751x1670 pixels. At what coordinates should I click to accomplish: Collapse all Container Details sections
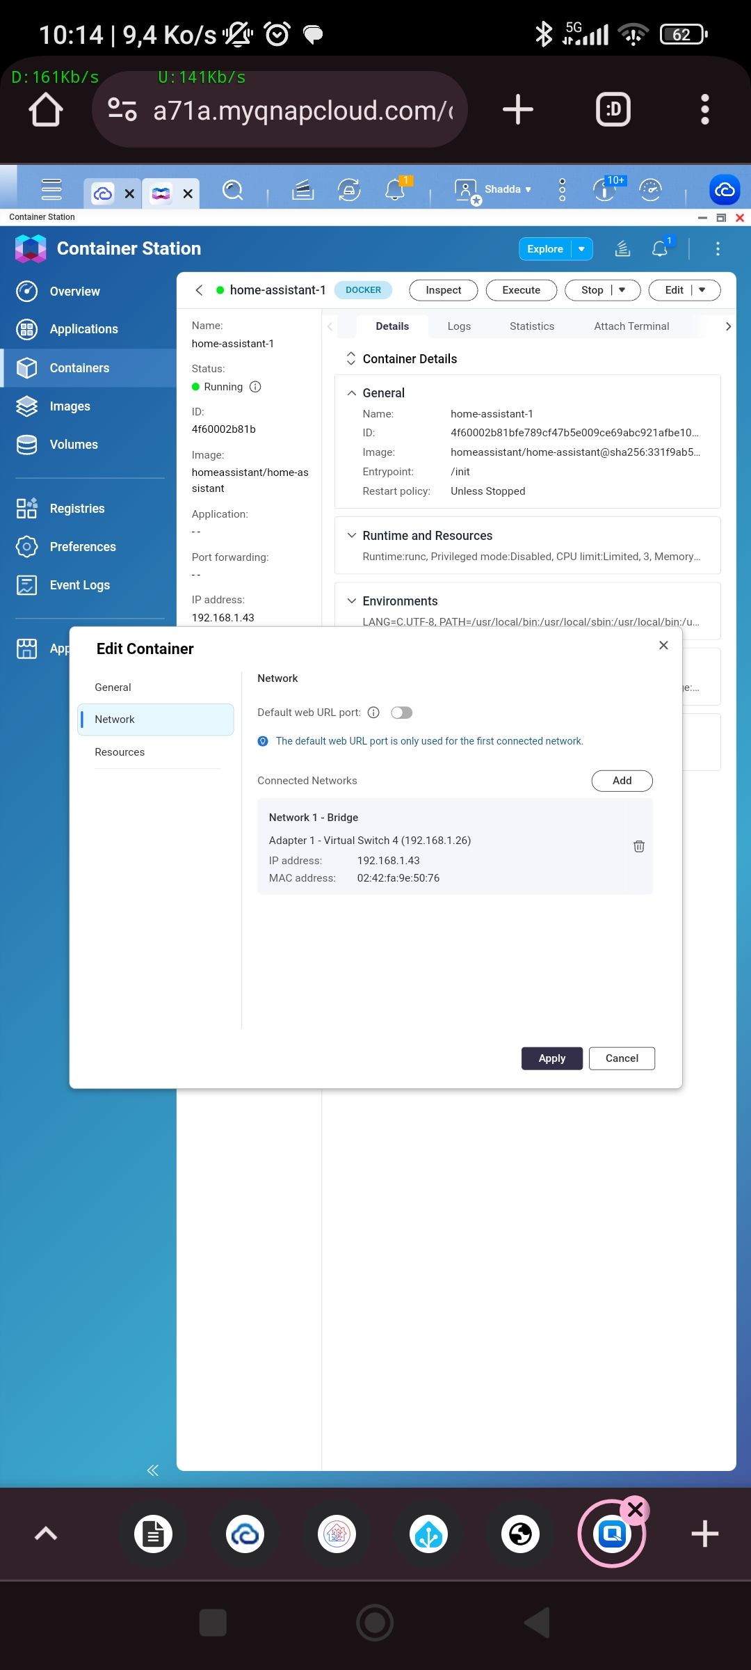[x=351, y=359]
